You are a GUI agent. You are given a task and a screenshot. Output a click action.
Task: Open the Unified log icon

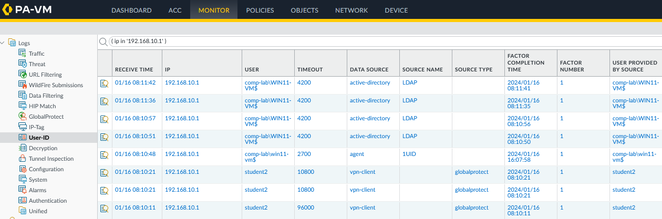coord(23,211)
